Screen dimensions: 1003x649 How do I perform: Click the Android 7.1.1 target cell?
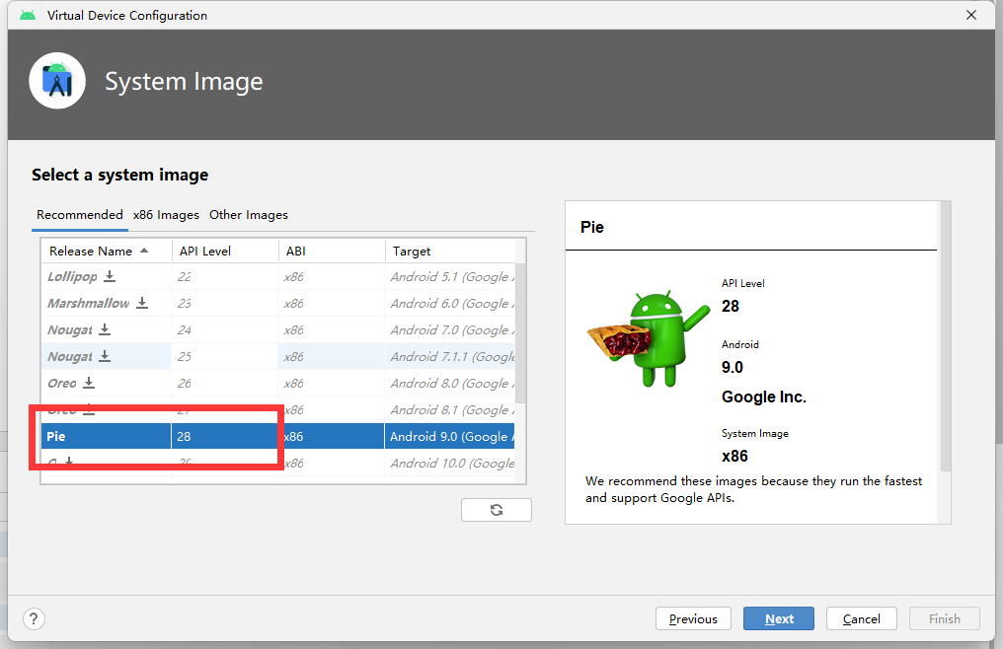coord(450,356)
